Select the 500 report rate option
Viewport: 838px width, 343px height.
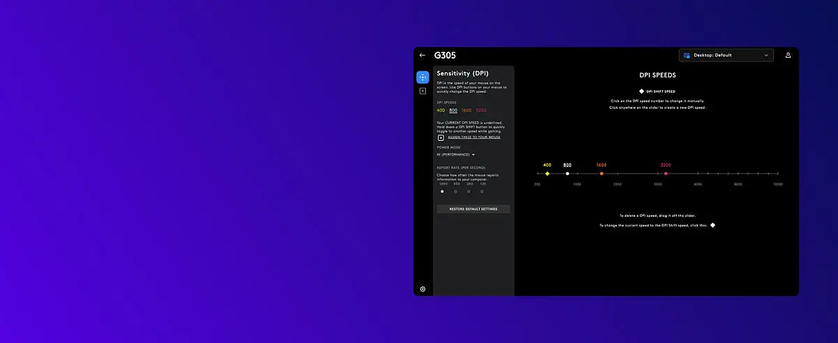click(x=455, y=191)
